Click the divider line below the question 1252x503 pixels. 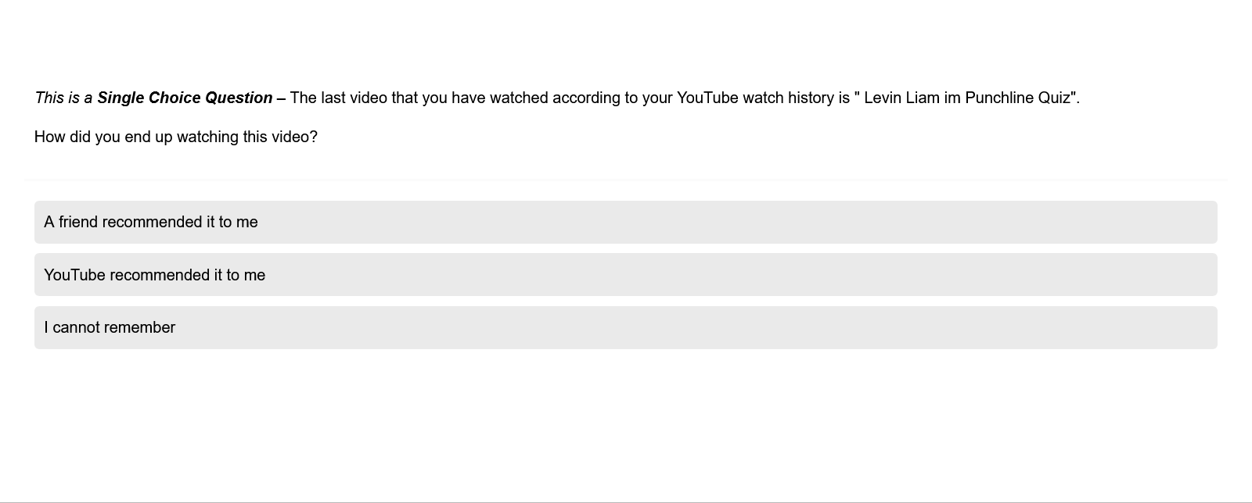(626, 180)
